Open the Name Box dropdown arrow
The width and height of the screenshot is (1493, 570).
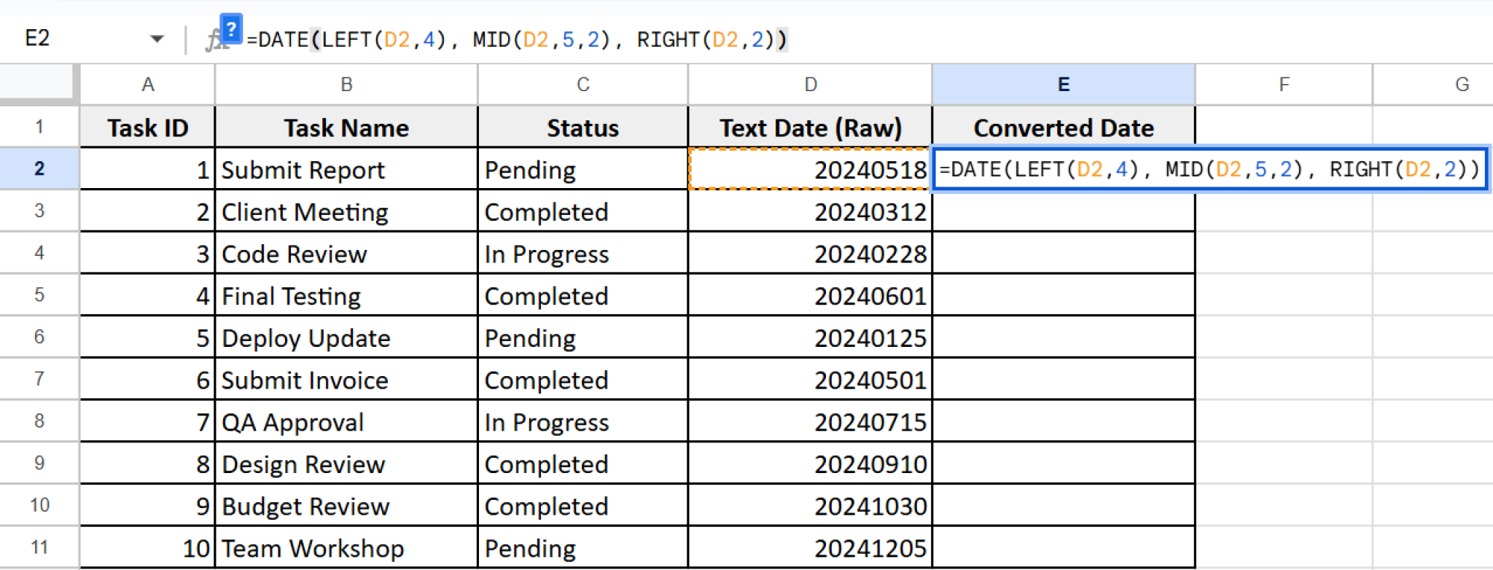click(157, 39)
